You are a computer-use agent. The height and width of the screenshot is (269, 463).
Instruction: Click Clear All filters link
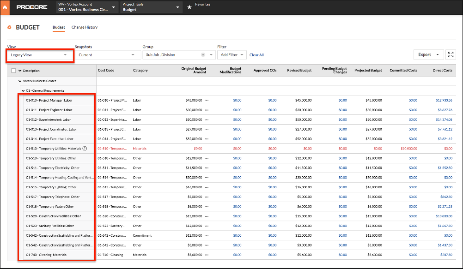coord(256,55)
